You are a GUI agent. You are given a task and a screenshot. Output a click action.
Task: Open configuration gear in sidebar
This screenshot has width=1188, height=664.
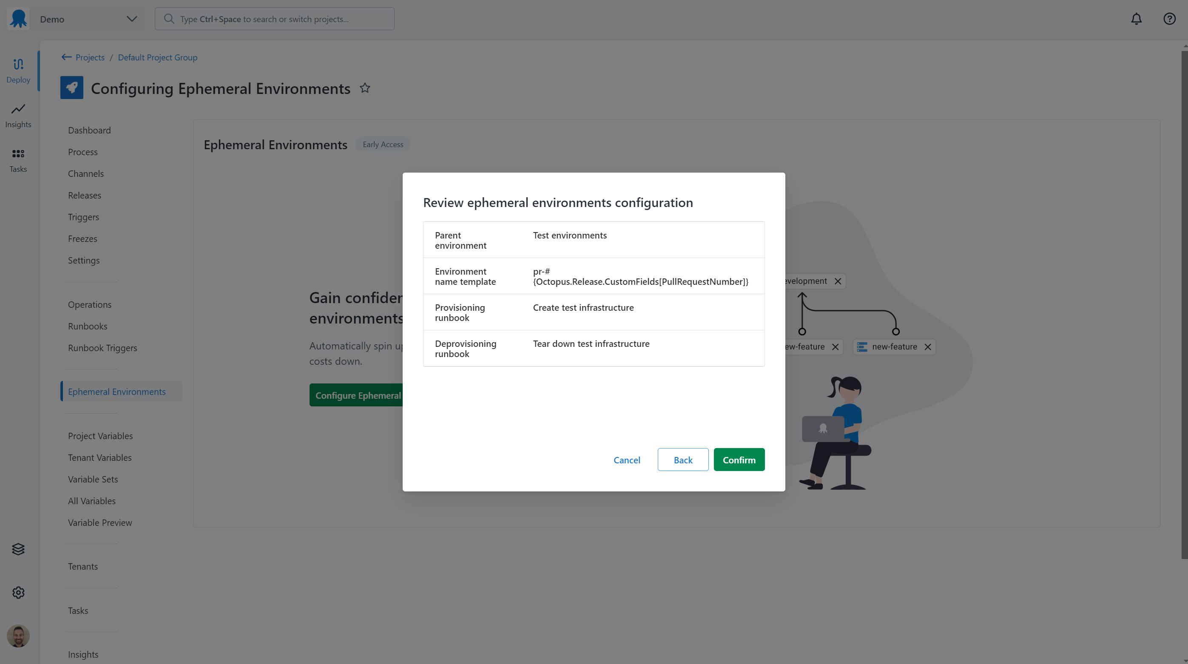[18, 593]
